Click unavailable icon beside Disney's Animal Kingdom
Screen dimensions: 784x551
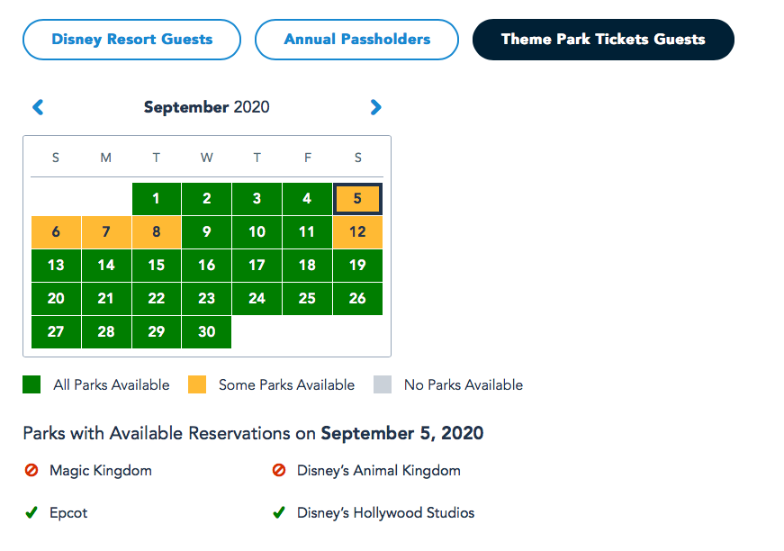279,470
